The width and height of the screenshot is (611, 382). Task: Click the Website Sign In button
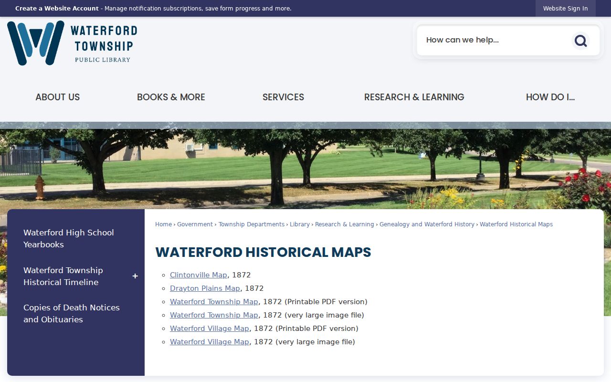coord(566,9)
